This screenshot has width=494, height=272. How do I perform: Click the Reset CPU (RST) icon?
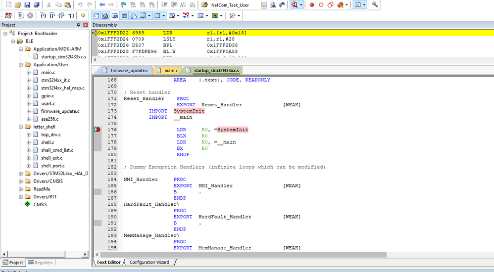click(x=8, y=16)
